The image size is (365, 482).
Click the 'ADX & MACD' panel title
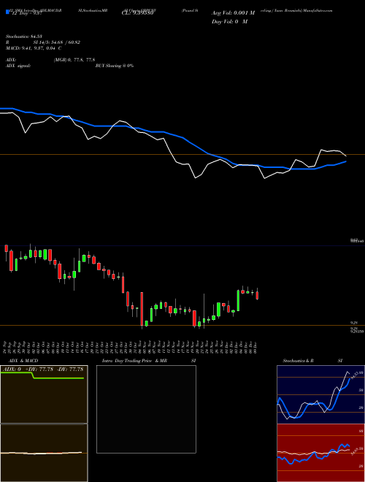23,361
